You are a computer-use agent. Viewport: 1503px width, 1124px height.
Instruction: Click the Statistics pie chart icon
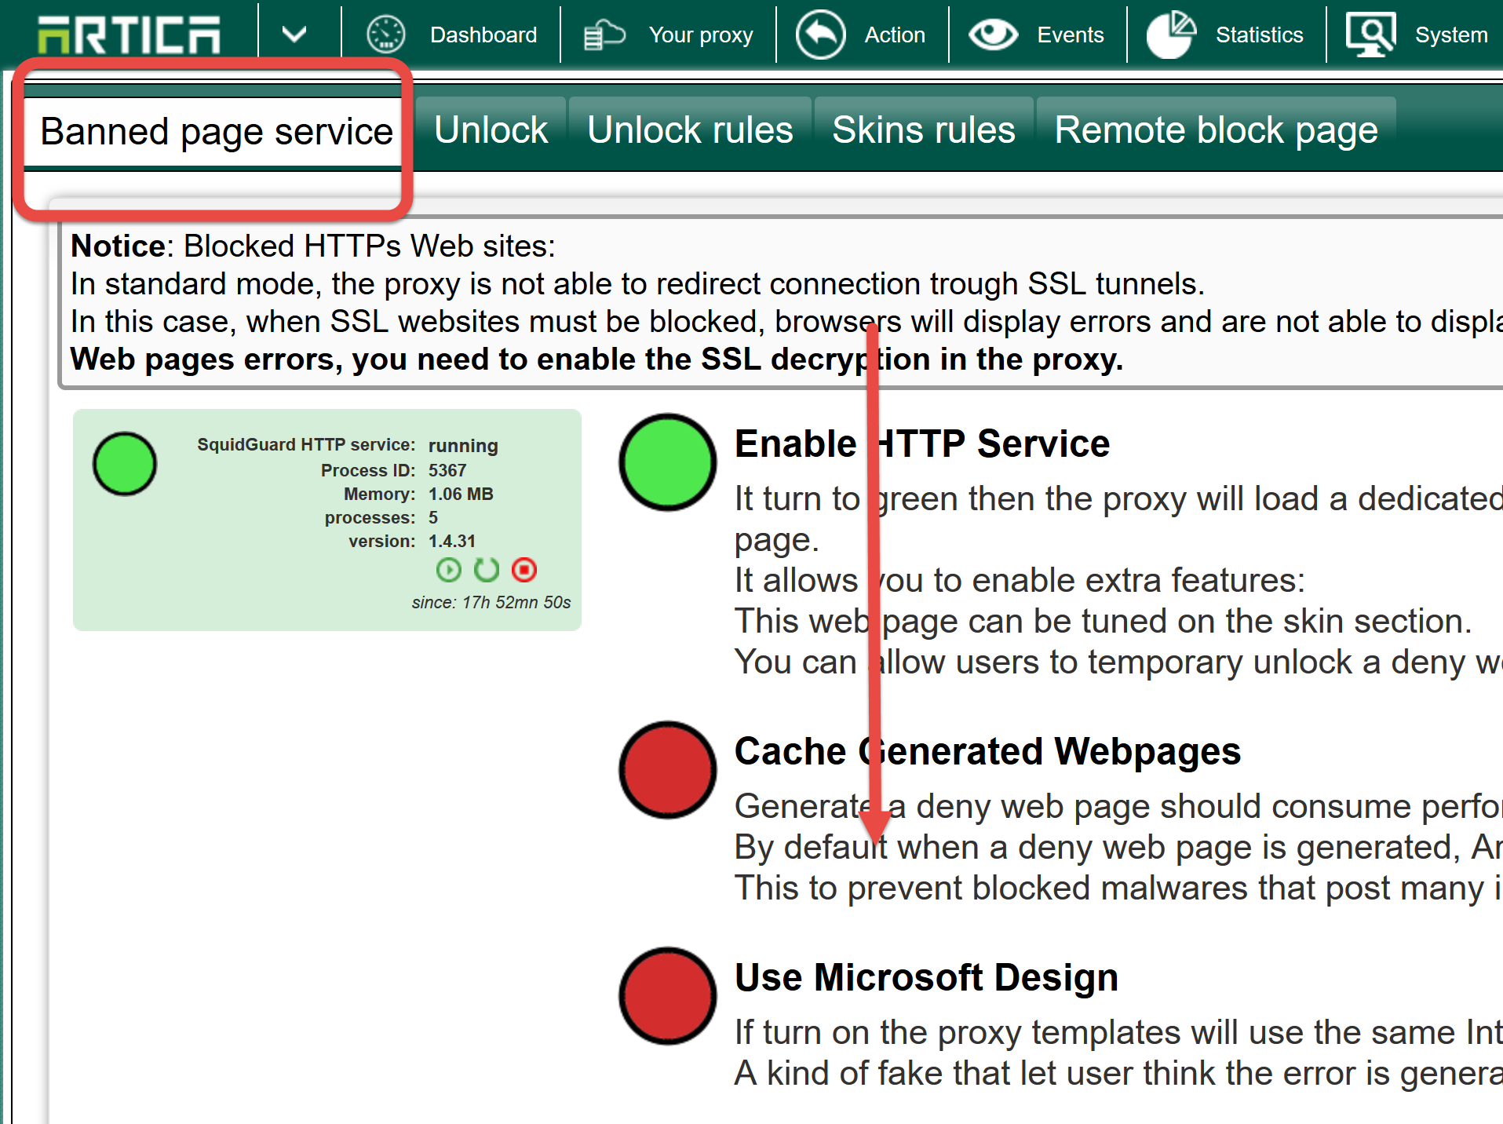(1171, 35)
